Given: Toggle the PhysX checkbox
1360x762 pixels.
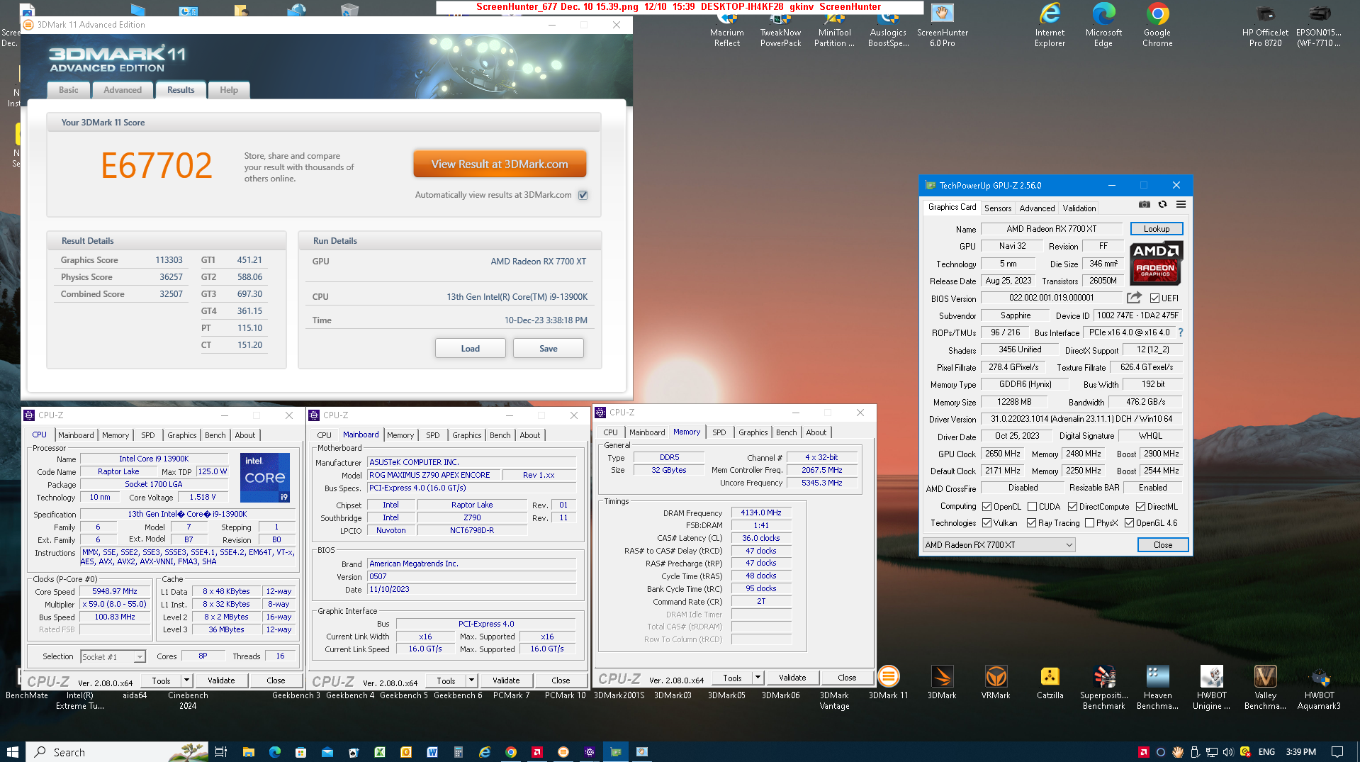Looking at the screenshot, I should pos(1089,523).
